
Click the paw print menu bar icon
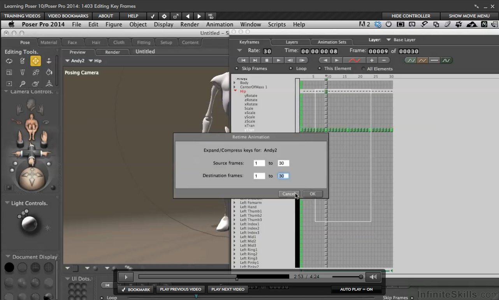point(459,24)
